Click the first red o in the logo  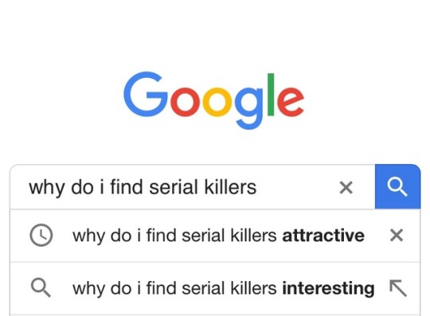coord(184,101)
